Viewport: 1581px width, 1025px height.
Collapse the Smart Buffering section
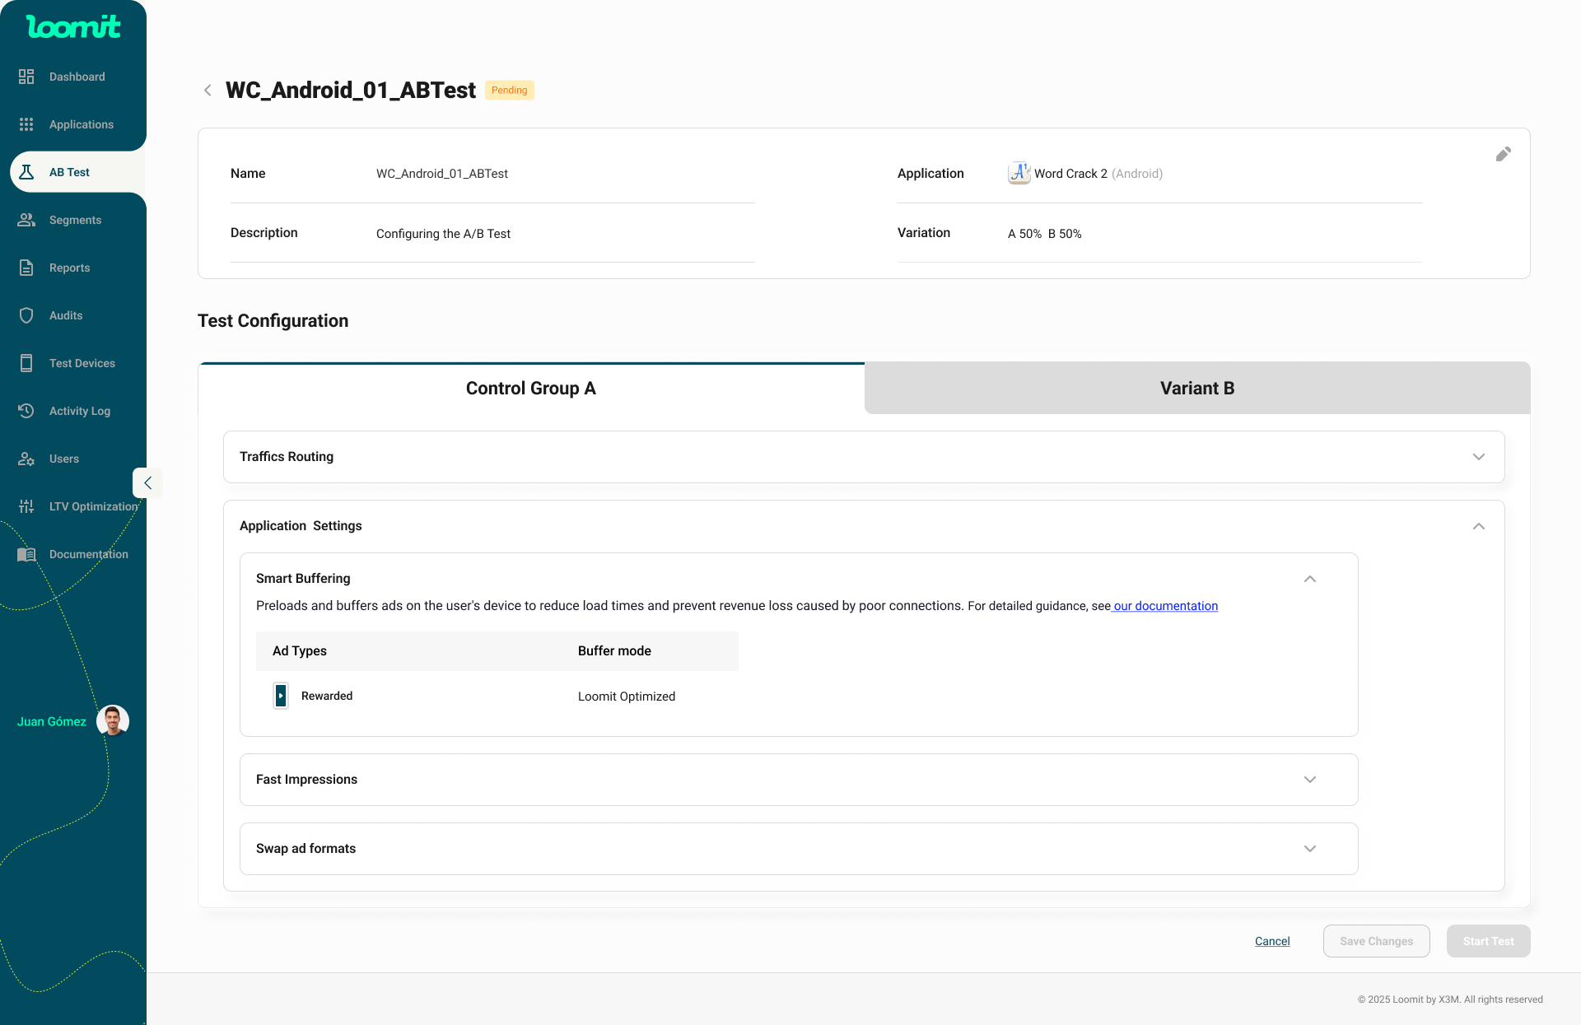pos(1309,579)
